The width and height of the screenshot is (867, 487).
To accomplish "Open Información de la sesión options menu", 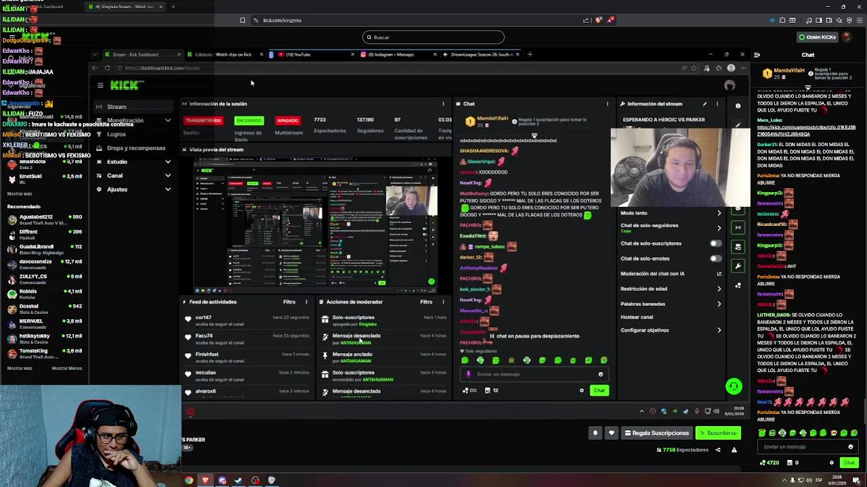I will (x=444, y=104).
